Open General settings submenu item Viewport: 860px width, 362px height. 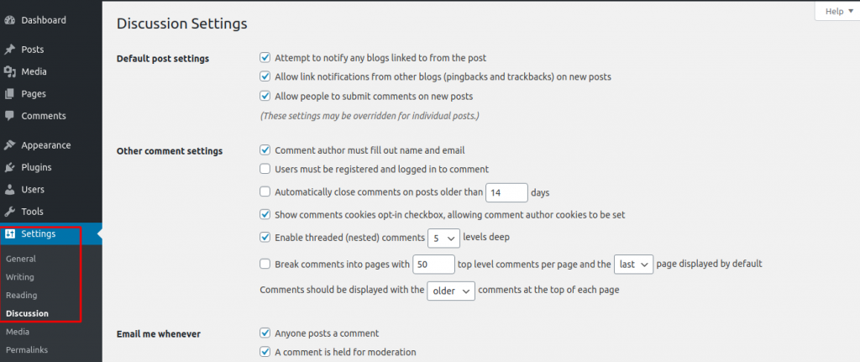click(21, 259)
